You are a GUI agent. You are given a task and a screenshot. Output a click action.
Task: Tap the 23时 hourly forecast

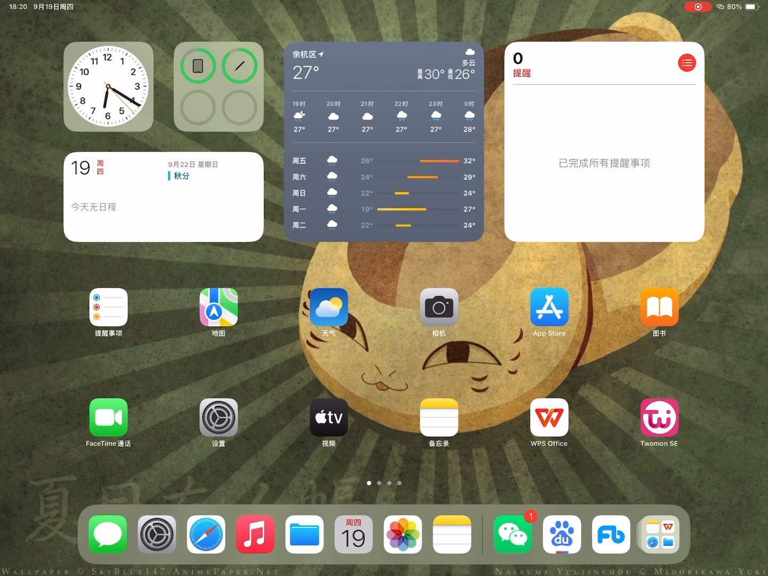[436, 116]
